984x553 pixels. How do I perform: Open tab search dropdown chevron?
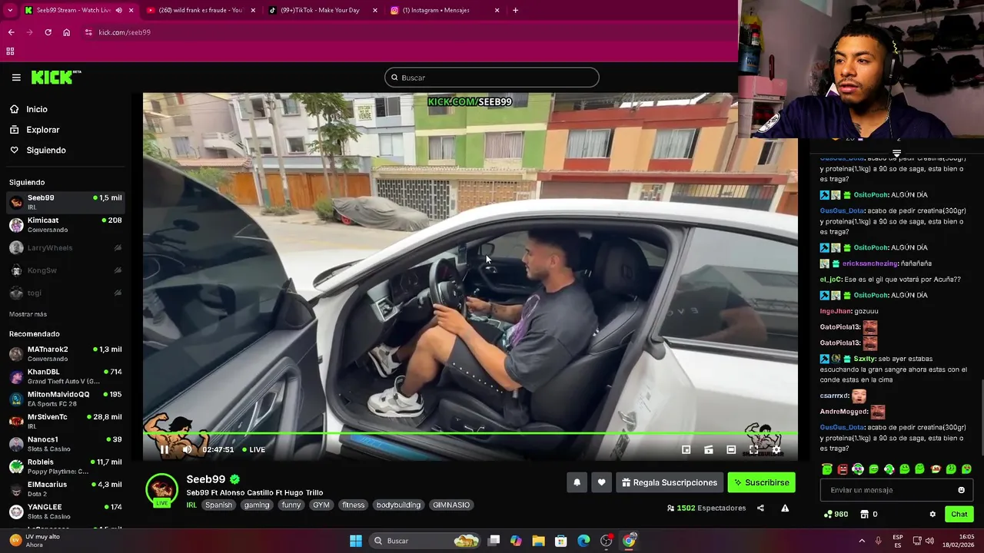pos(11,10)
